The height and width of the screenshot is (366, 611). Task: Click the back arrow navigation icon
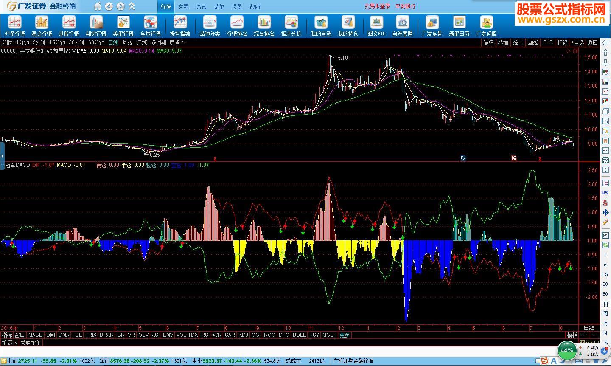(x=109, y=6)
